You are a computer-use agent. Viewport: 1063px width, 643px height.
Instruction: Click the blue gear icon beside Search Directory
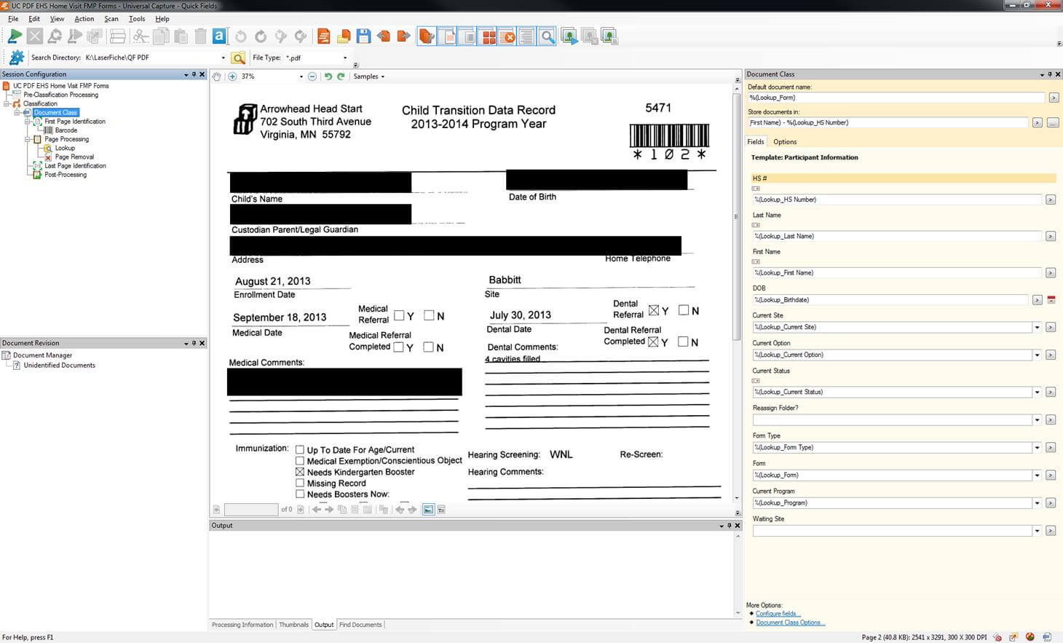coord(17,58)
